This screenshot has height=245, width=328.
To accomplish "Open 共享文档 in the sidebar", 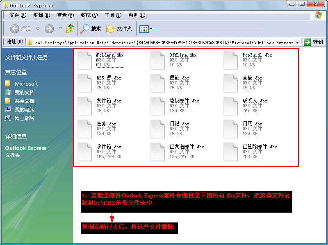I will (25, 101).
